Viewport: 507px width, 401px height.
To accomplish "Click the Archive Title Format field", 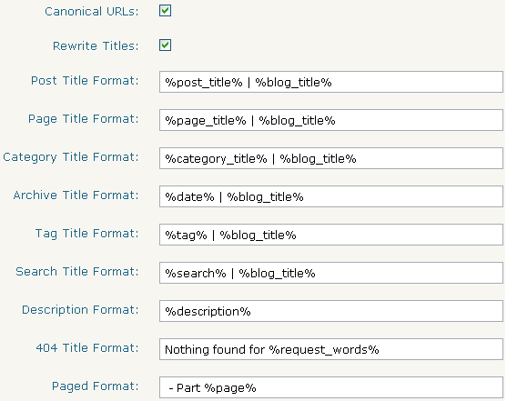I will point(331,196).
